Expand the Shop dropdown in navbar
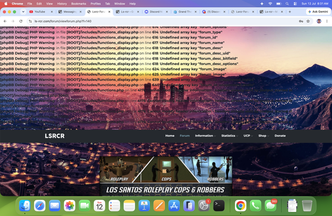Image resolution: width=332 pixels, height=216 pixels. pyautogui.click(x=264, y=136)
